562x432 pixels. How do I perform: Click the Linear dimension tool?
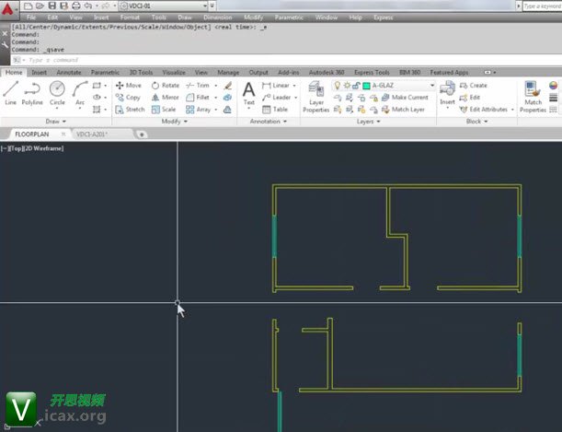[x=276, y=86]
